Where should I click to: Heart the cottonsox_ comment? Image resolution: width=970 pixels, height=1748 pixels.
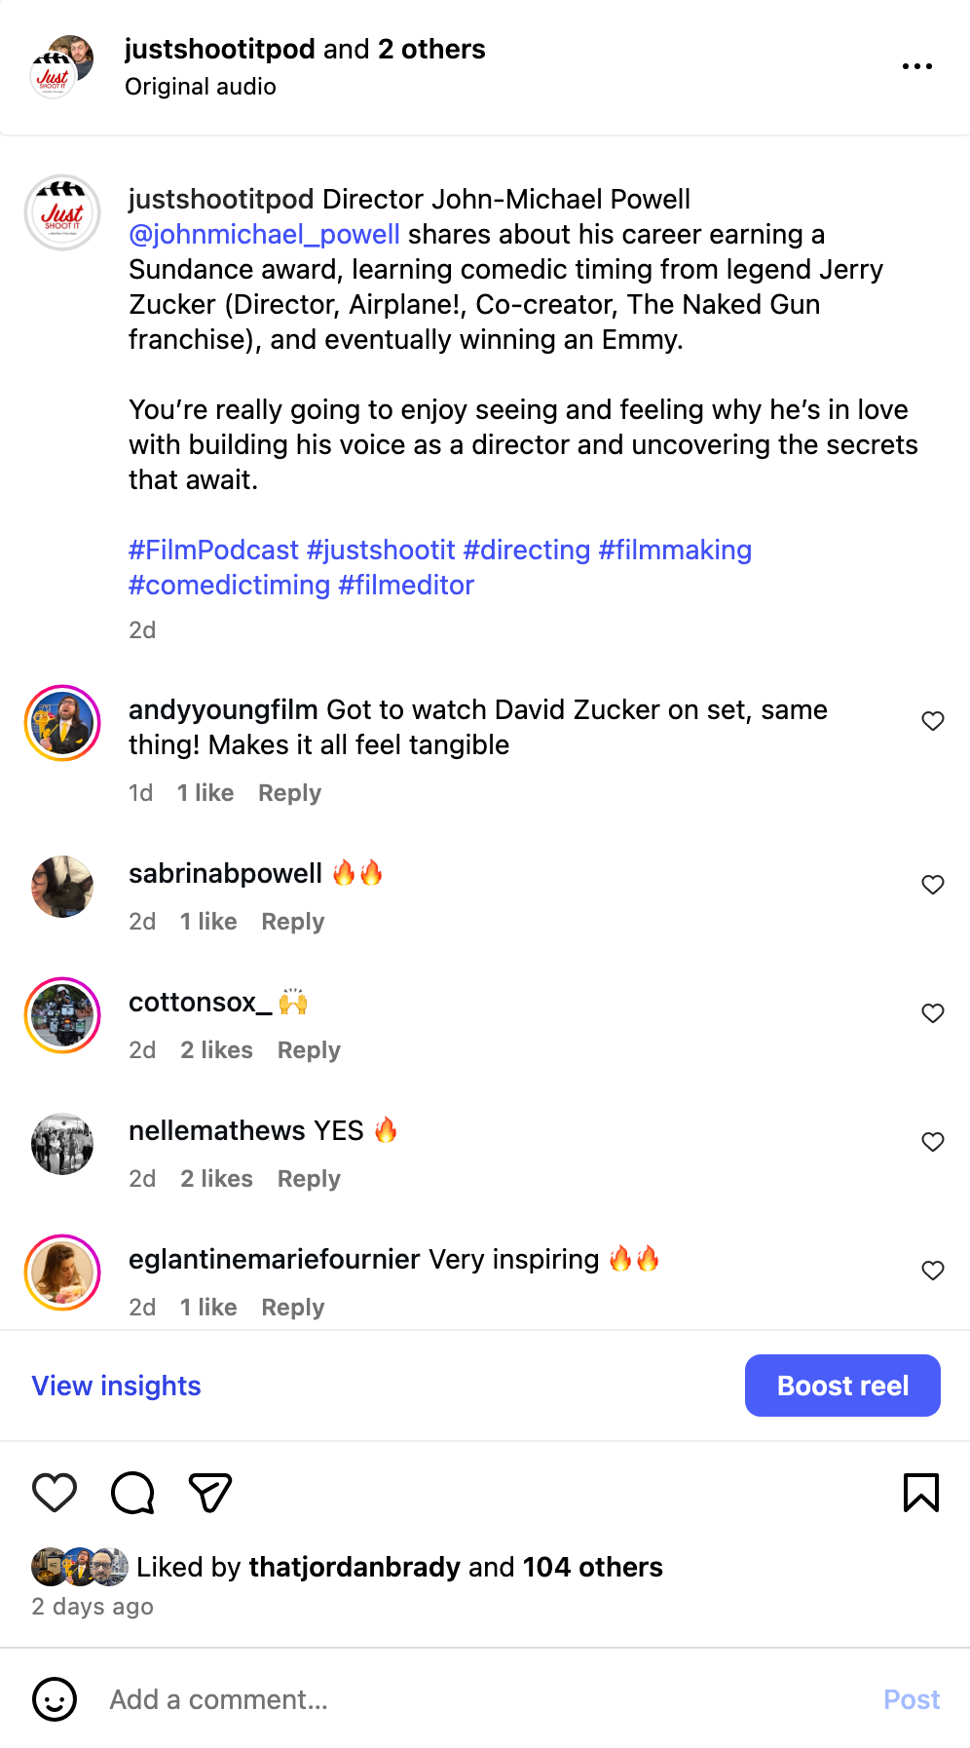point(933,1013)
